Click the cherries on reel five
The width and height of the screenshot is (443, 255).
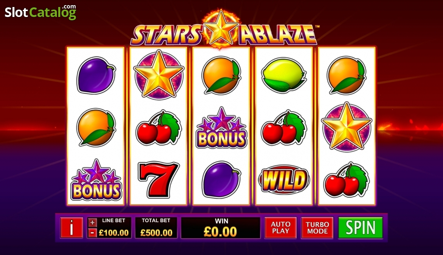[x=346, y=180]
